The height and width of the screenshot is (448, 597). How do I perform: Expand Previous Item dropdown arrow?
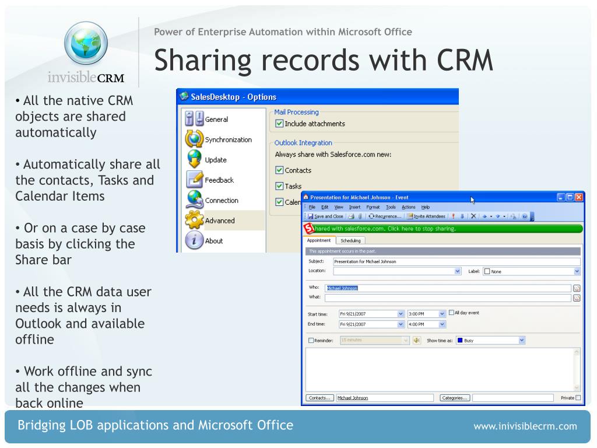(x=491, y=216)
